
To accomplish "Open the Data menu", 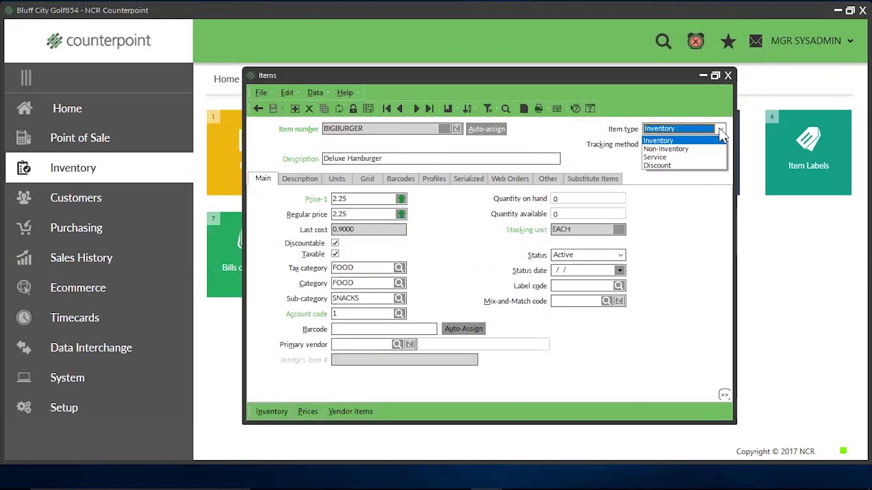I will (315, 93).
